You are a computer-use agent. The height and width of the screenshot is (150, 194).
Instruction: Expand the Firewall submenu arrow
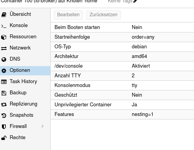43,126
